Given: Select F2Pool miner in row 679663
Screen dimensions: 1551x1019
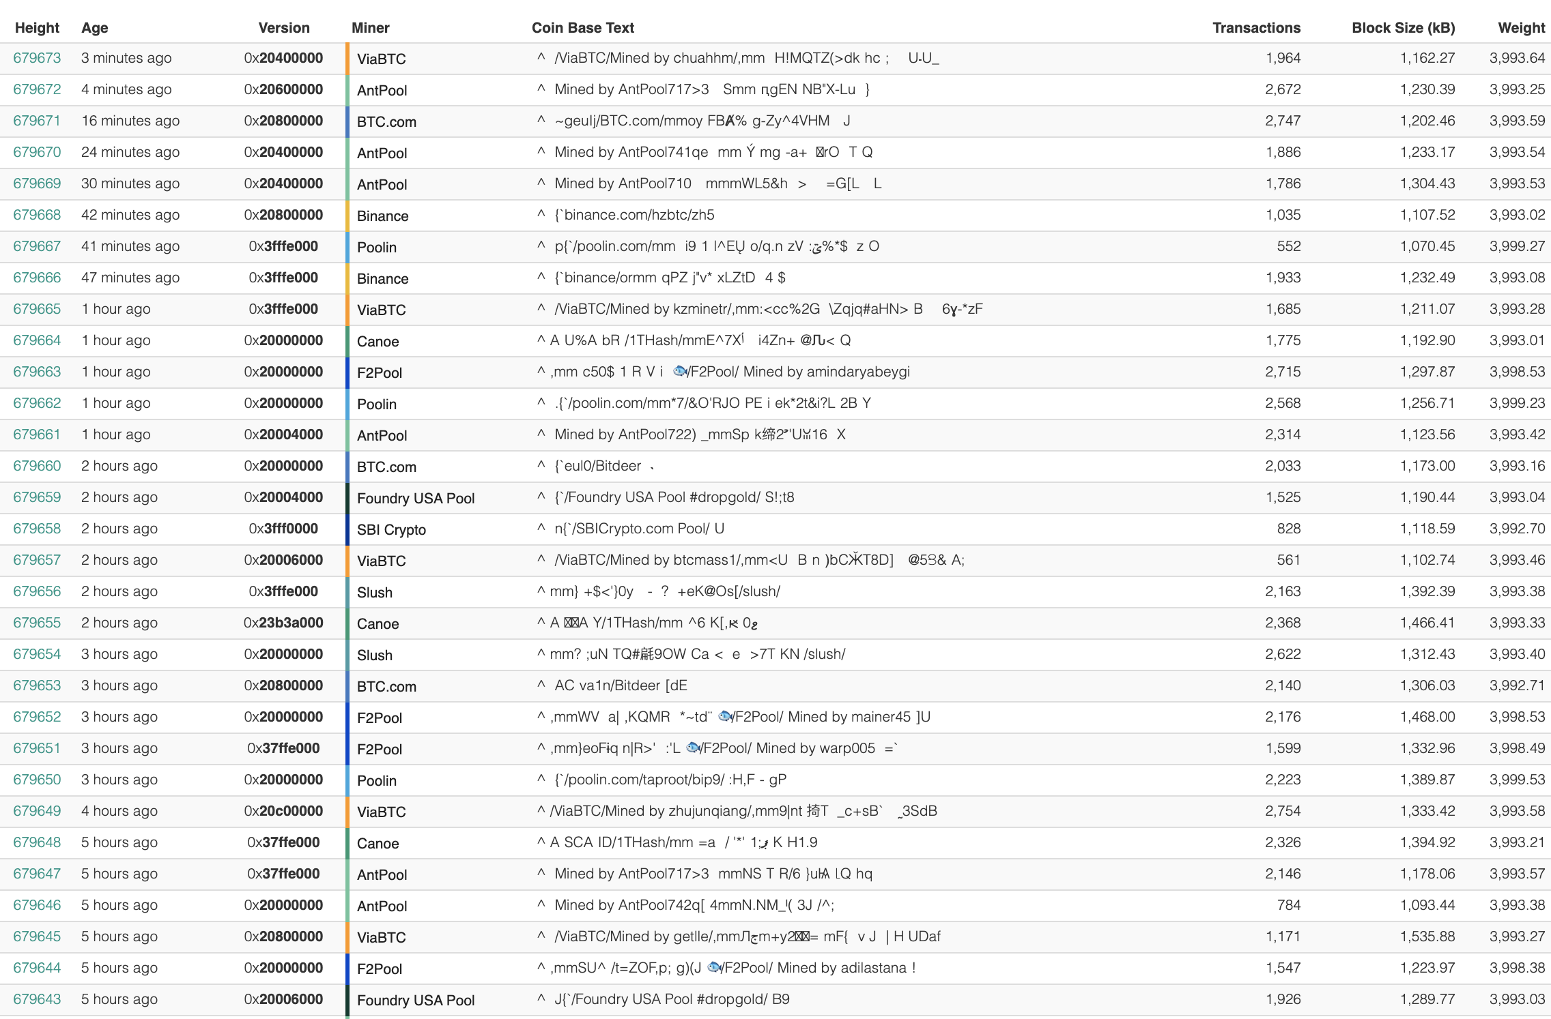Looking at the screenshot, I should 380,373.
